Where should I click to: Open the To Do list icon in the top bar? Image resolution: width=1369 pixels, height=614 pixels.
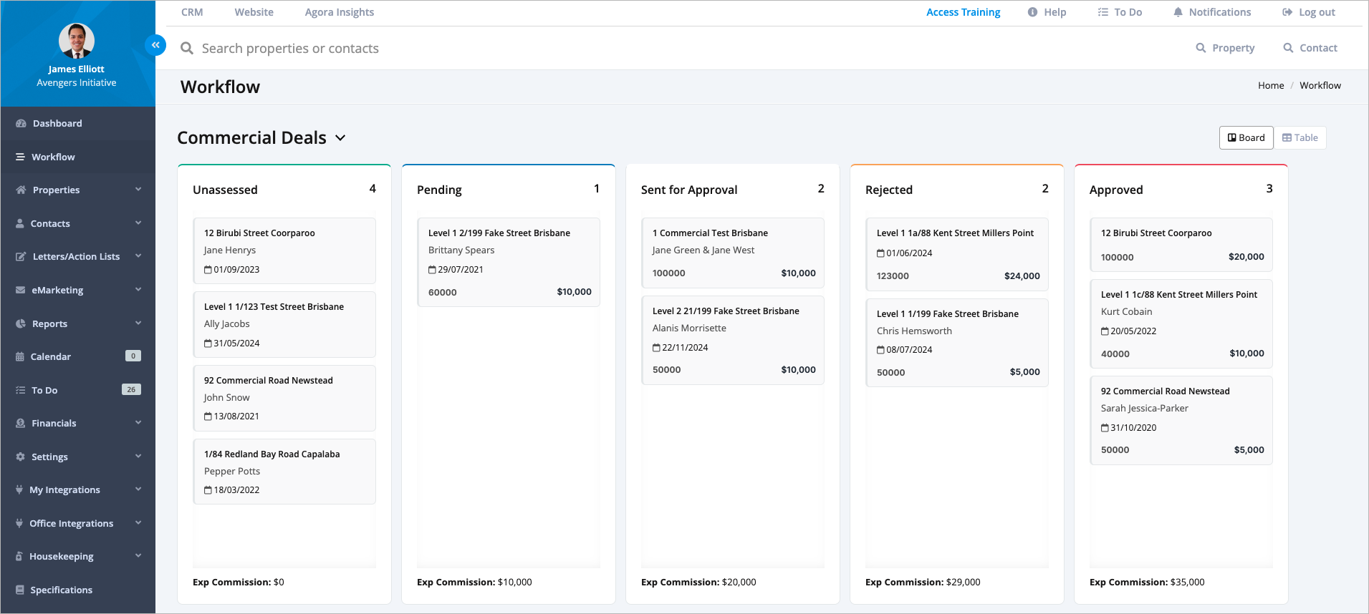coord(1103,12)
